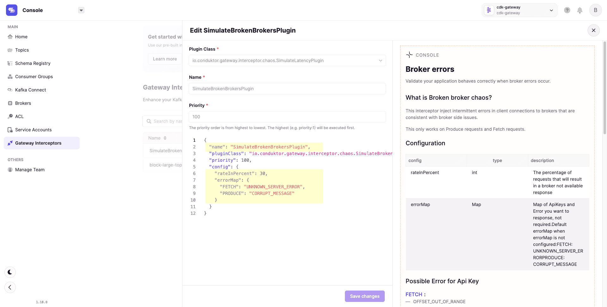Image resolution: width=607 pixels, height=307 pixels.
Task: Open Service Accounts in the sidebar
Action: click(x=33, y=130)
